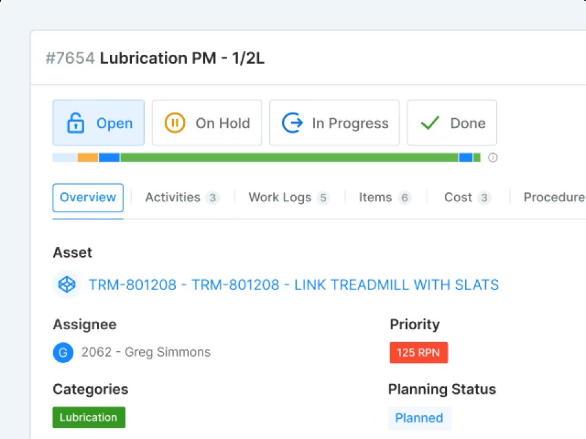586x439 pixels.
Task: Click the green checkmark icon on Done
Action: [430, 123]
